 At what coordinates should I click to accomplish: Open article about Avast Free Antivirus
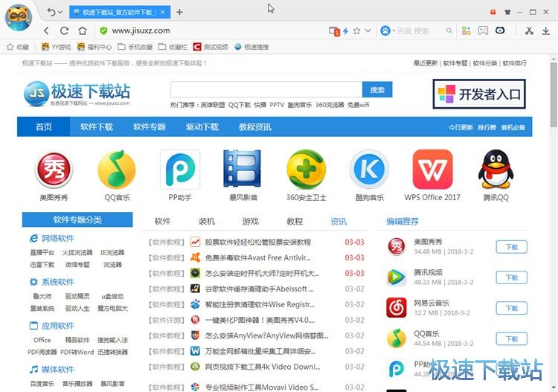point(258,257)
